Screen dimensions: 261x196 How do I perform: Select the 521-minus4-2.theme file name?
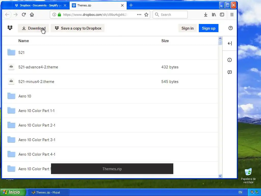point(36,82)
